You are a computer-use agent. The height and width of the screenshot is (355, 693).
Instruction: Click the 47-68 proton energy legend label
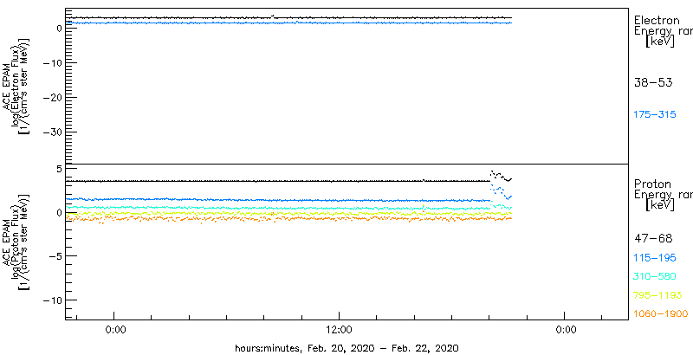pos(653,239)
